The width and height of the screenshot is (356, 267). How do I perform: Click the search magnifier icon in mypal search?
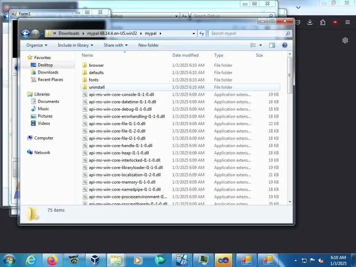coord(288,33)
